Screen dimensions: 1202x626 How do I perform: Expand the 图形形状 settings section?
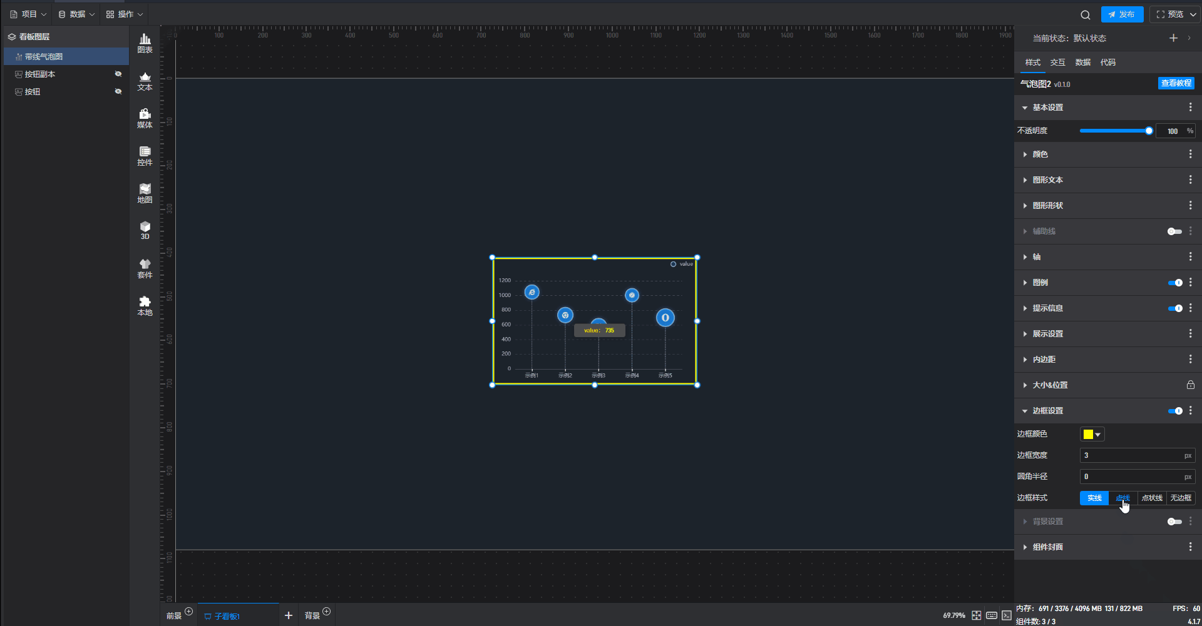point(1047,206)
